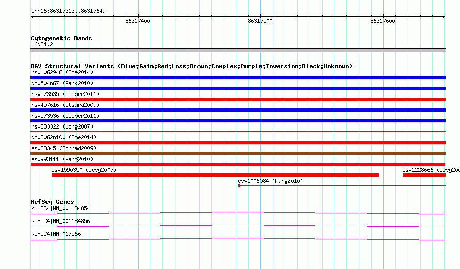
Task: Click the RefSeq Genes track title
Action: click(x=52, y=202)
